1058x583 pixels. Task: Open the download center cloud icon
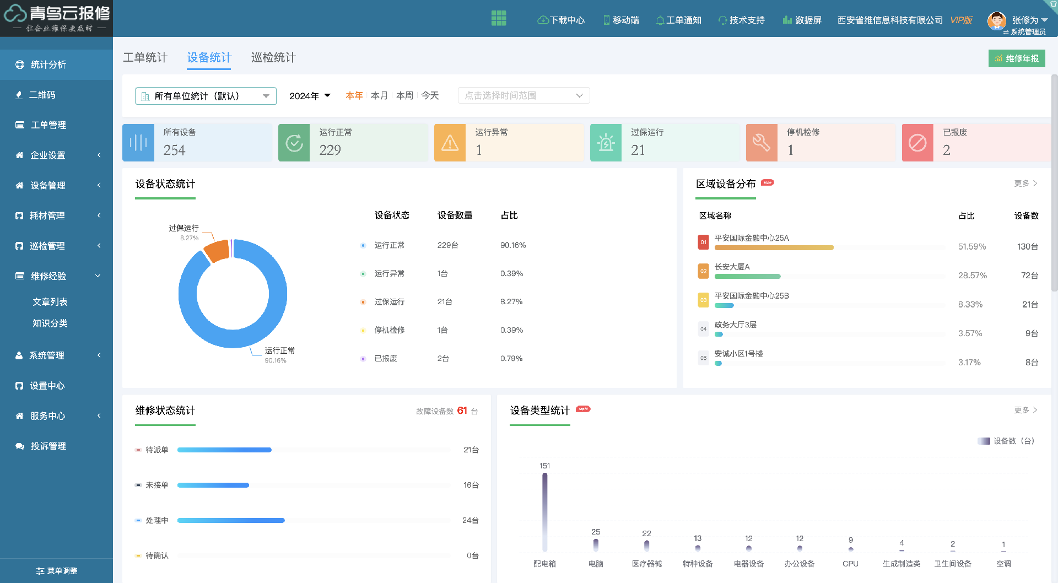click(542, 20)
